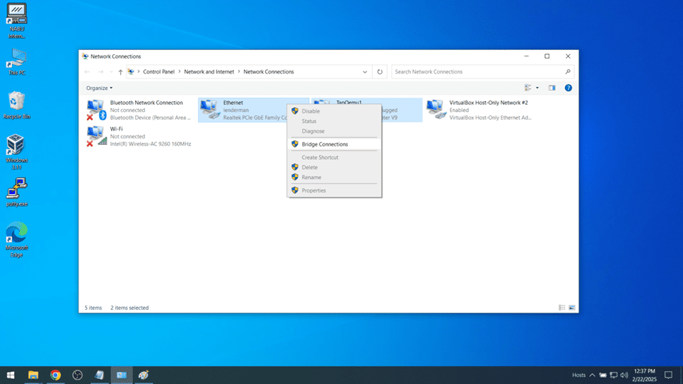The width and height of the screenshot is (683, 384).
Task: Click the Hosts toolbar label in taskbar
Action: click(x=579, y=375)
